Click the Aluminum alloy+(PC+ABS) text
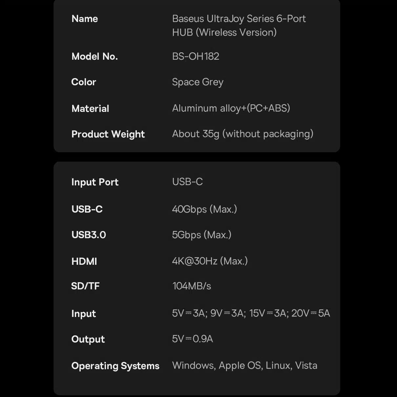 click(231, 108)
